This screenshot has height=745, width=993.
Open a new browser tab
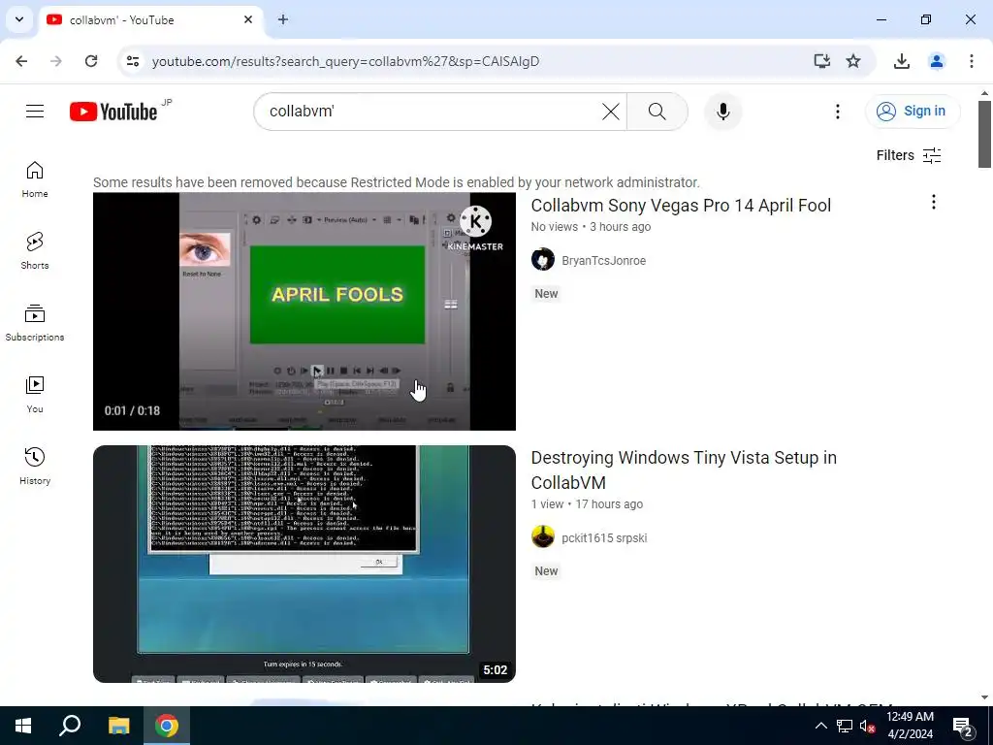283,19
